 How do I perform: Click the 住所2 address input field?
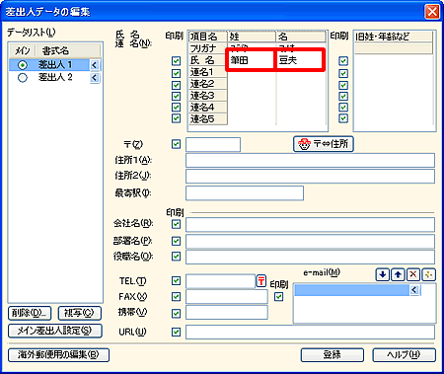pyautogui.click(x=310, y=176)
